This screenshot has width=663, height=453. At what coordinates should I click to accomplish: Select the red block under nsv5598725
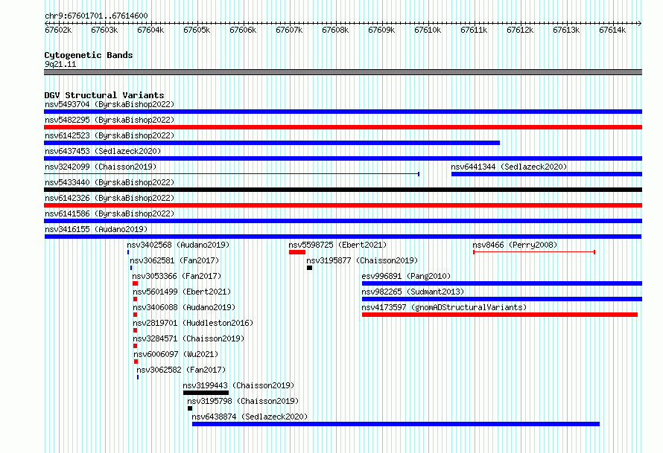coord(297,252)
